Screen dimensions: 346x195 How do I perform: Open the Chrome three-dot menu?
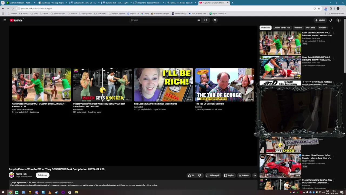[343, 8]
